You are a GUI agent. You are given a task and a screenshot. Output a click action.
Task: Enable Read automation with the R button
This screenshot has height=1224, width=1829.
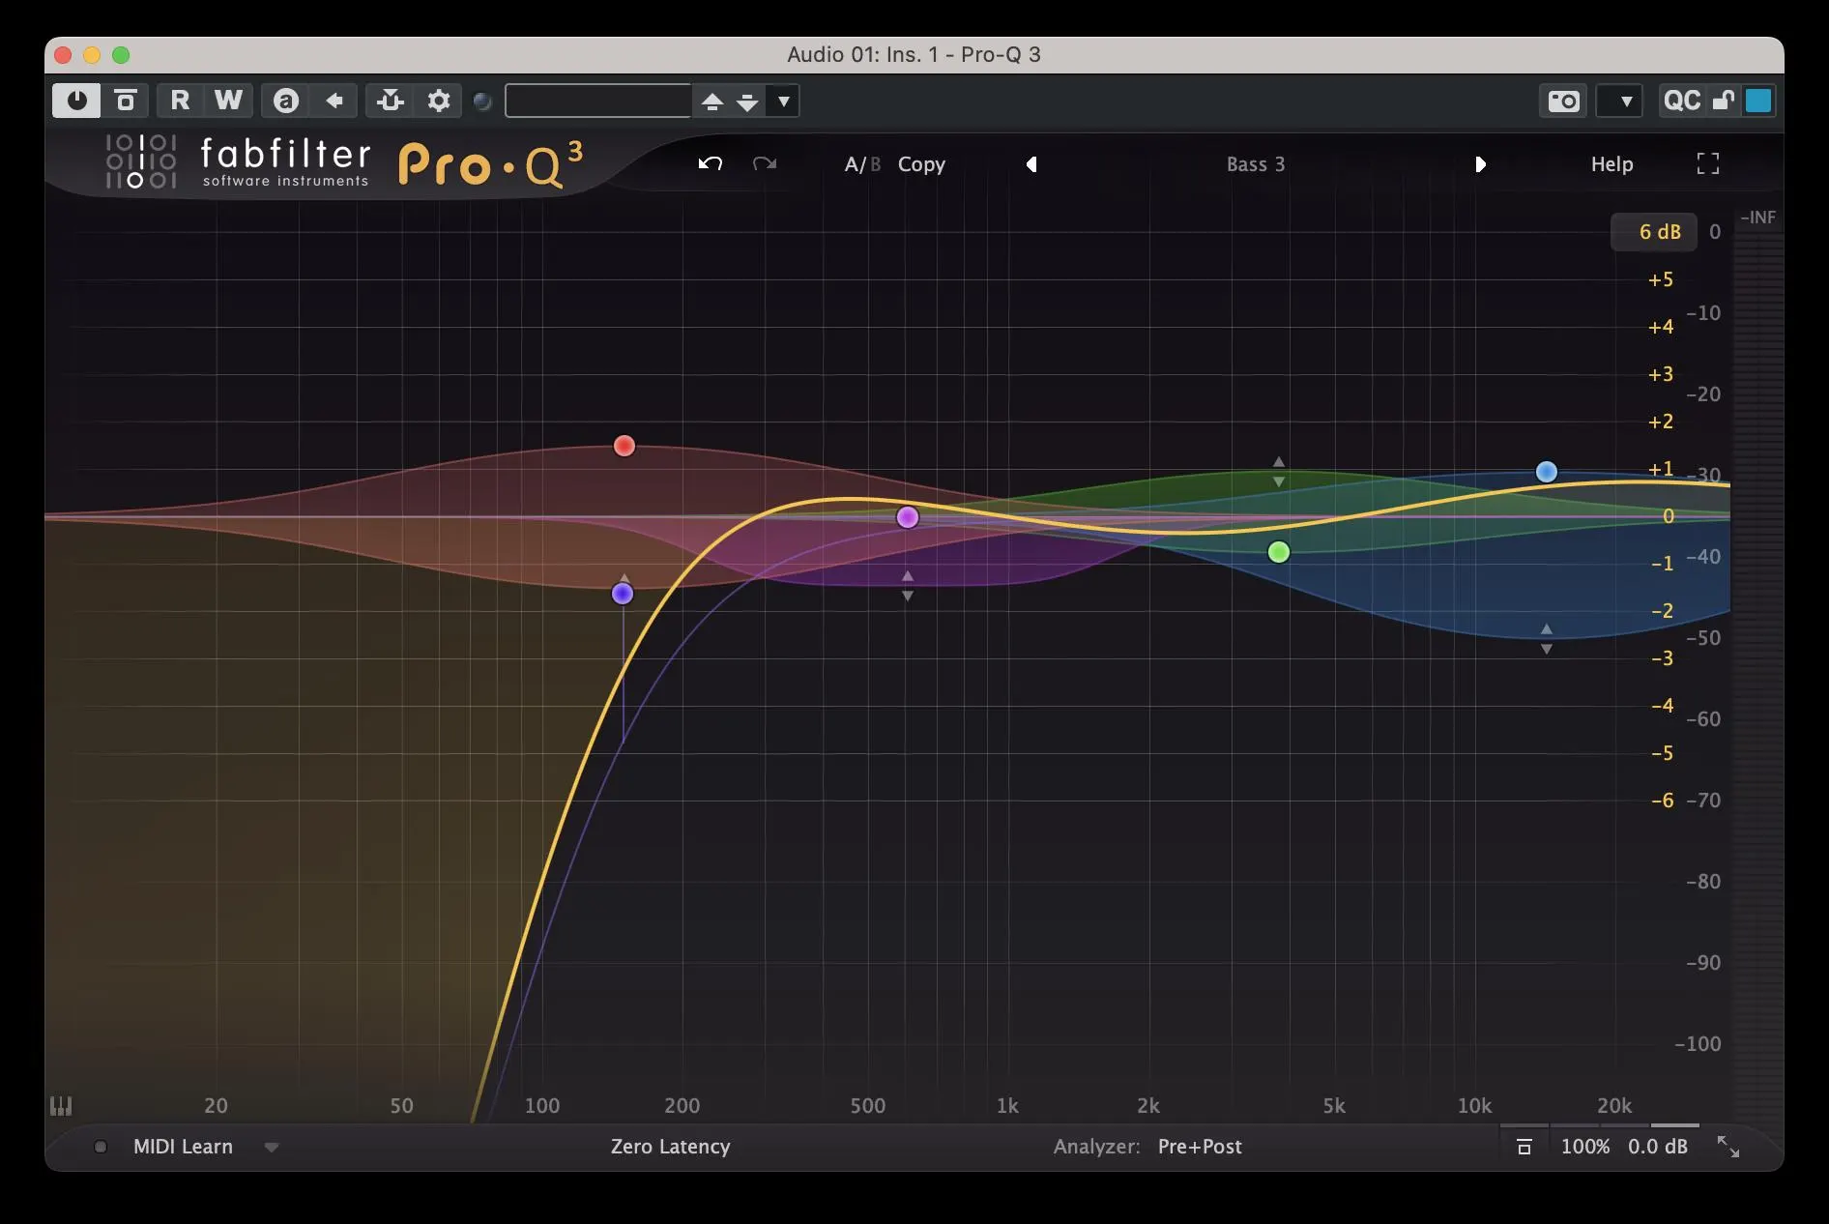180,101
